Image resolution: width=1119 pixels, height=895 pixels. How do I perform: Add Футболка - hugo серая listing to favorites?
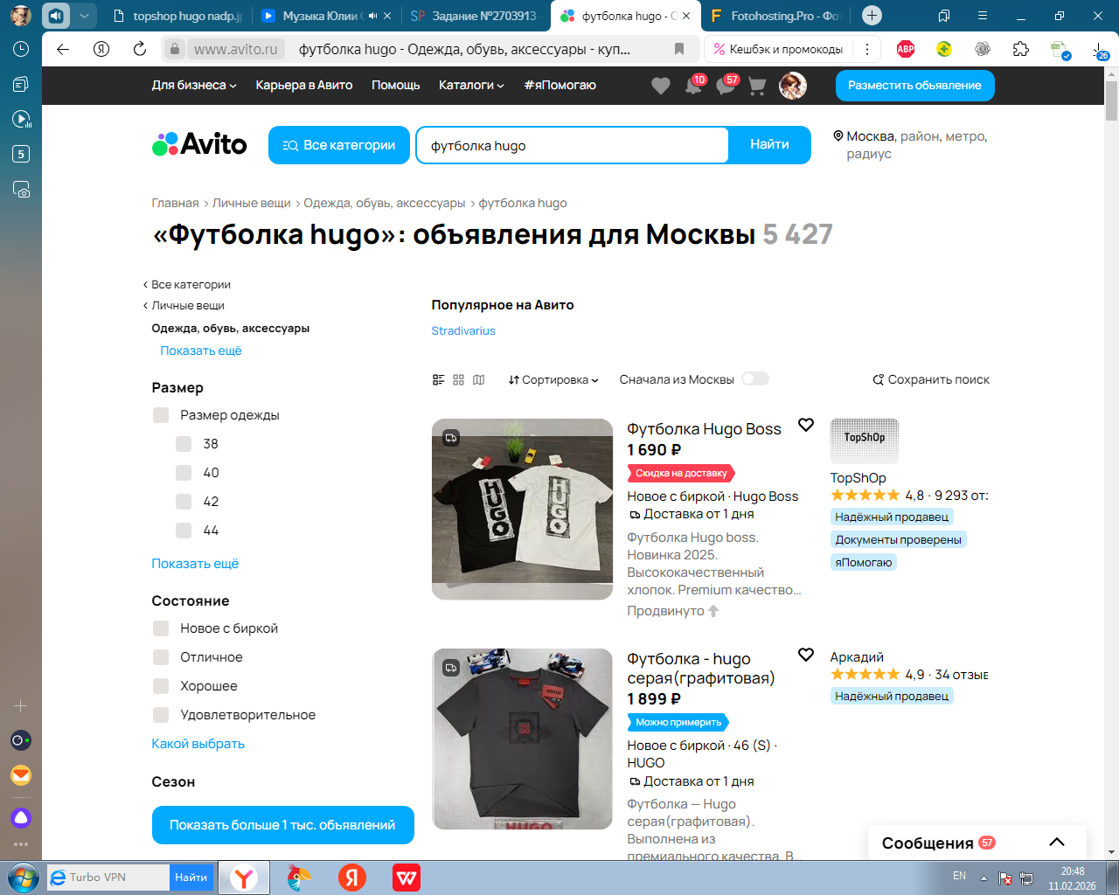[806, 656]
